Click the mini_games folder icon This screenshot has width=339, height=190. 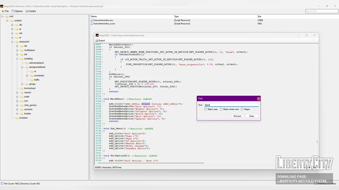[22, 105]
